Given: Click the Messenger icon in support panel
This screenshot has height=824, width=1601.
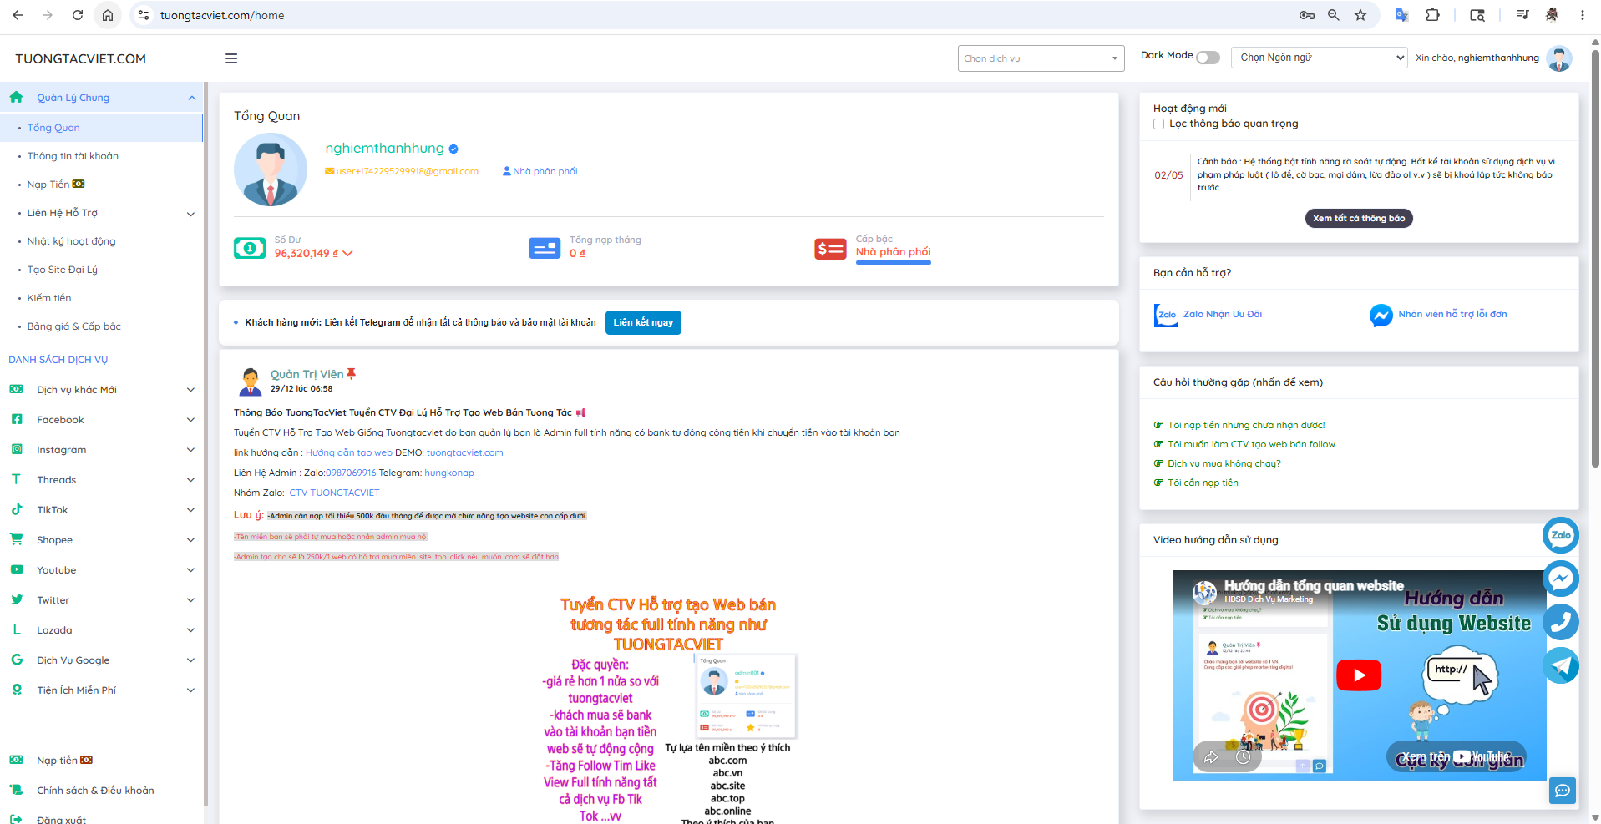Looking at the screenshot, I should pos(1381,315).
